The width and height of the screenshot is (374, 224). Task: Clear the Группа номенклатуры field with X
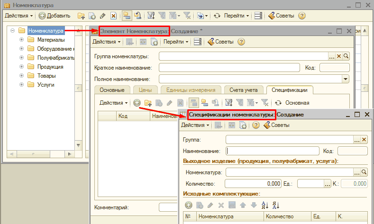[x=339, y=56]
